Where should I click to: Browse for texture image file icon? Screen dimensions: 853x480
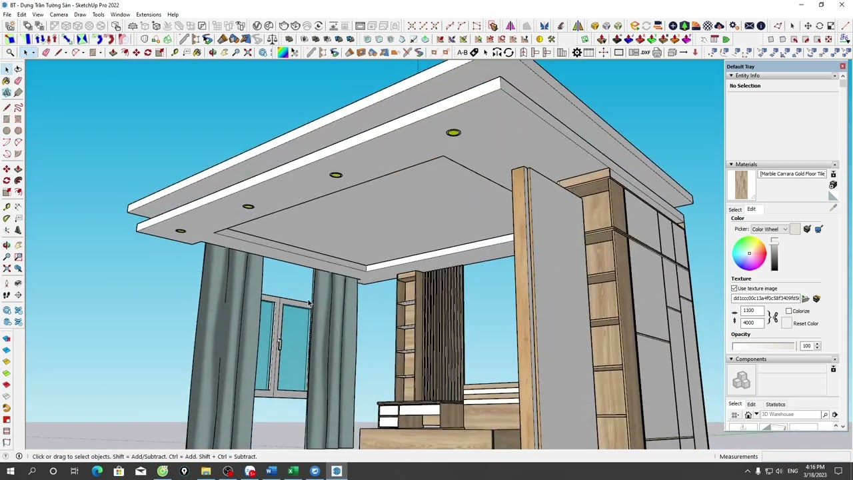805,299
